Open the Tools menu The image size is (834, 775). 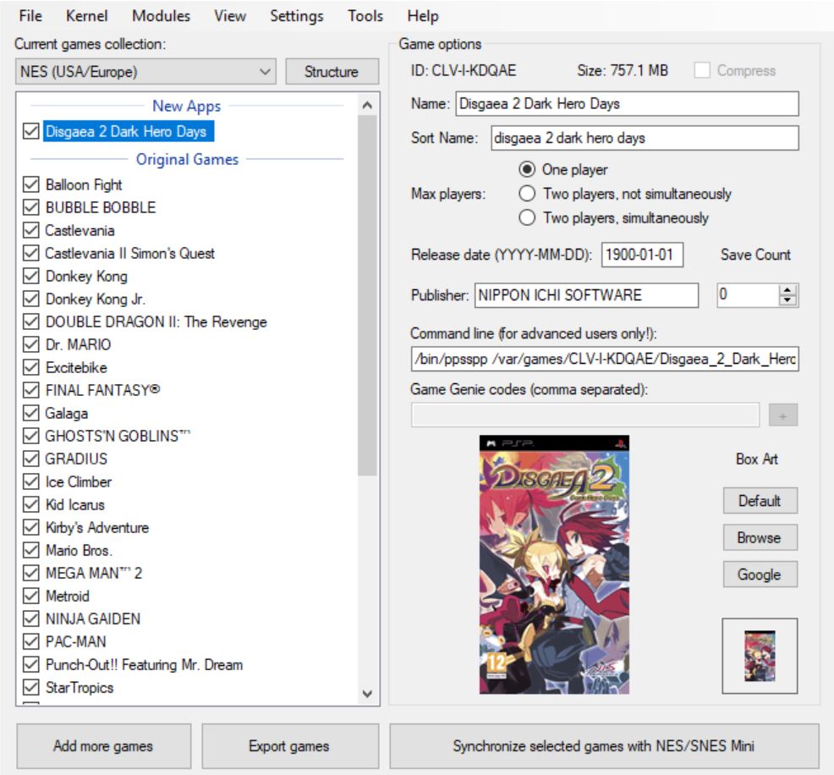(x=365, y=16)
